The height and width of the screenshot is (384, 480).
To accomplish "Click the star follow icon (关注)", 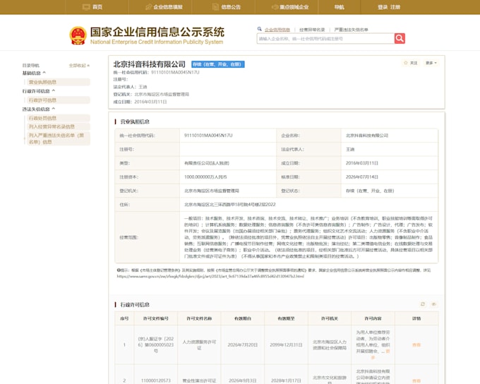I will [x=406, y=63].
